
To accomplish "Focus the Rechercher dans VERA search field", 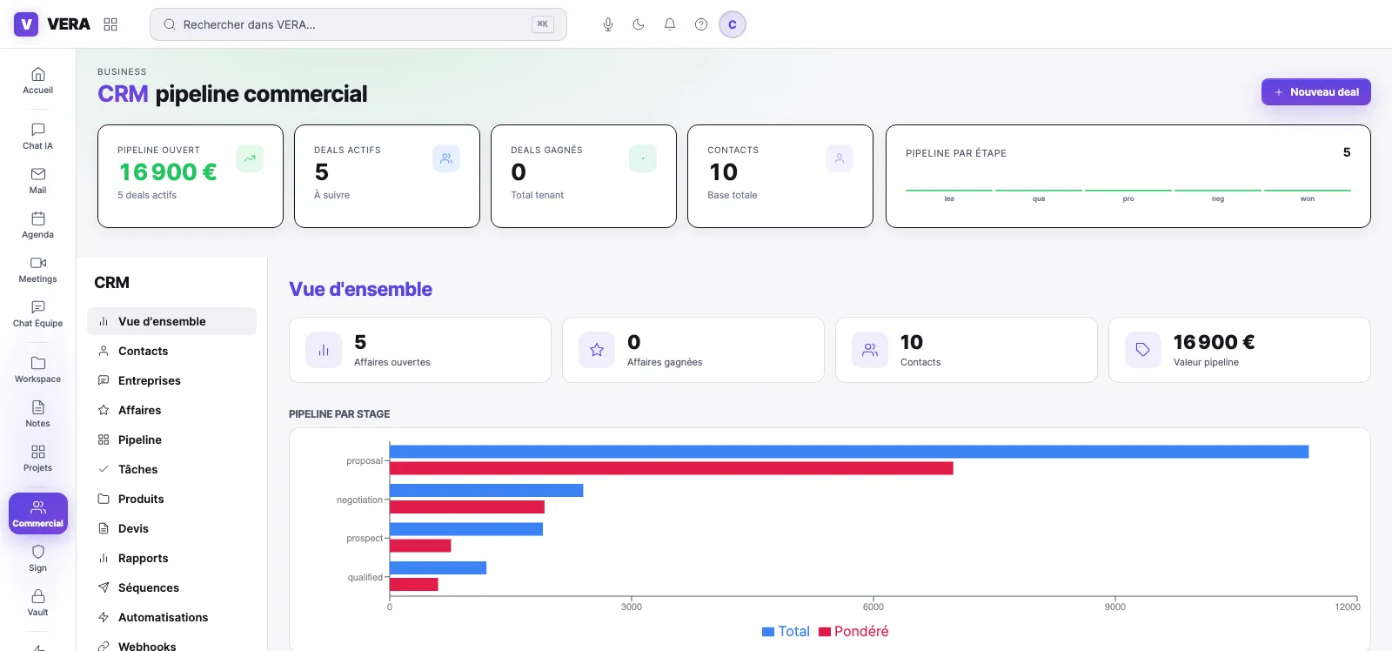I will [x=358, y=24].
